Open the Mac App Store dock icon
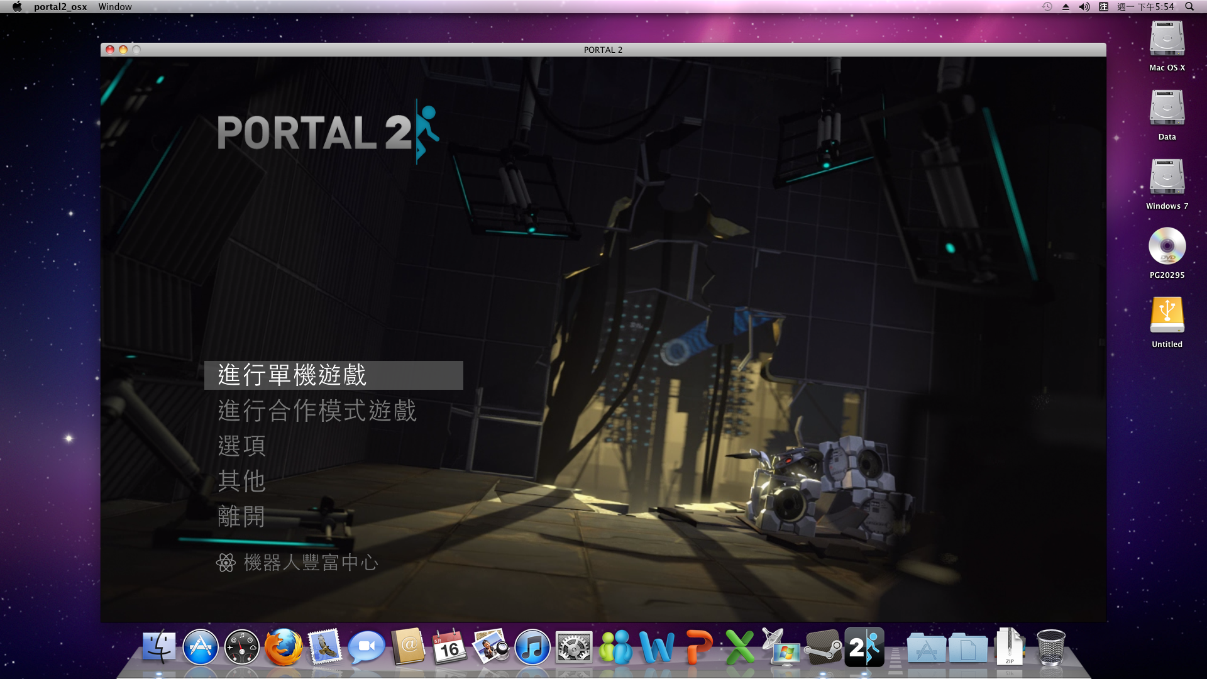 tap(201, 648)
